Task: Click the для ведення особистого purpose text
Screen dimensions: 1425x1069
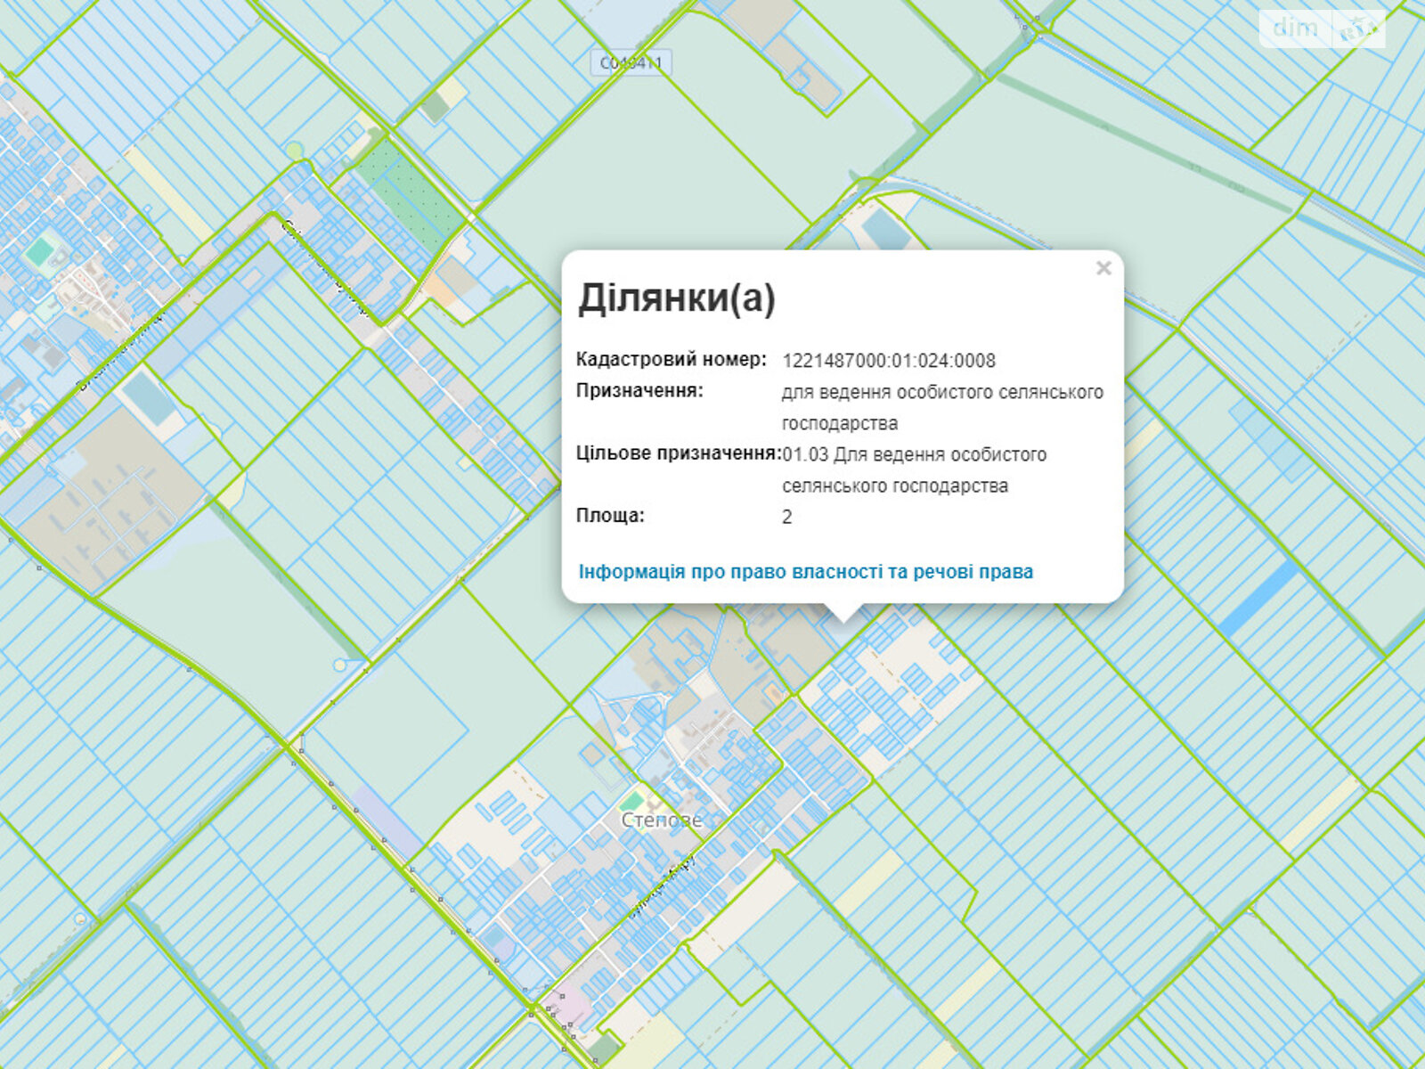Action: click(x=942, y=407)
